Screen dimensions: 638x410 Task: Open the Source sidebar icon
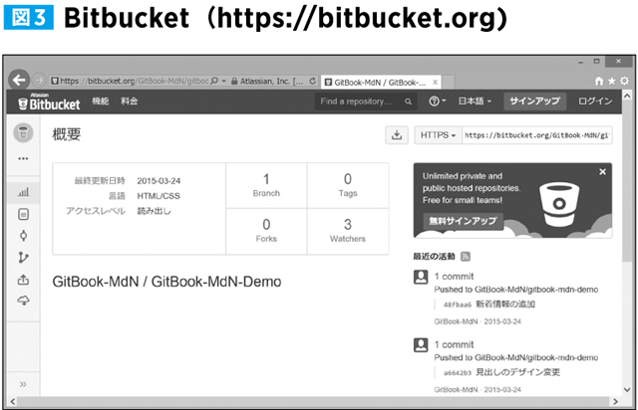[23, 214]
